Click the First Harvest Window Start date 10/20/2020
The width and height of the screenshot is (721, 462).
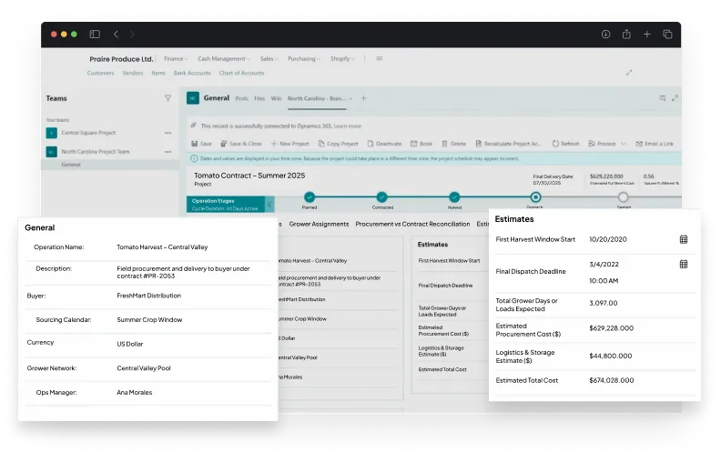[608, 239]
